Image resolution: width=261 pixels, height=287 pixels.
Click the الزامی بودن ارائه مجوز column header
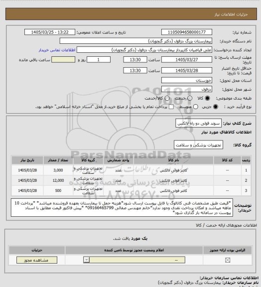(x=227, y=250)
